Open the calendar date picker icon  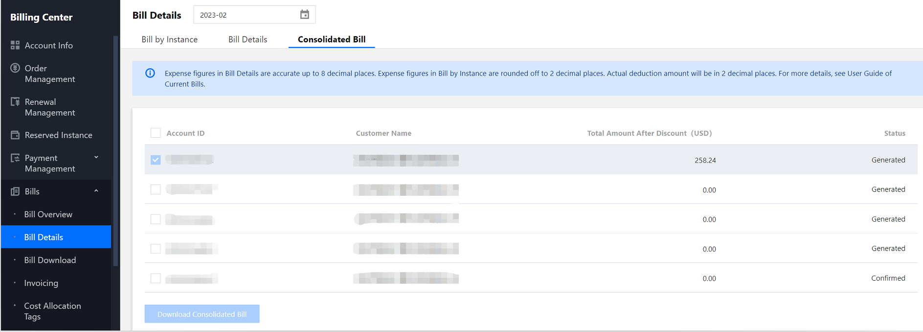pos(304,15)
